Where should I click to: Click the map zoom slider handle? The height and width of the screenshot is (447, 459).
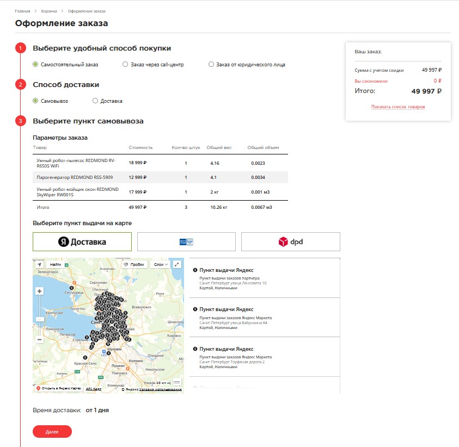[40, 320]
